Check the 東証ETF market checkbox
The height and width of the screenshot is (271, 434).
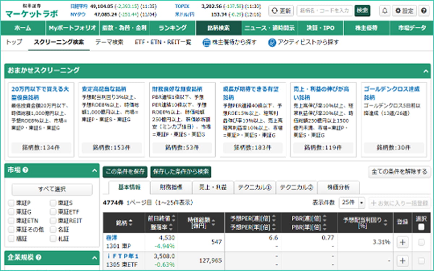pyautogui.click(x=54, y=212)
